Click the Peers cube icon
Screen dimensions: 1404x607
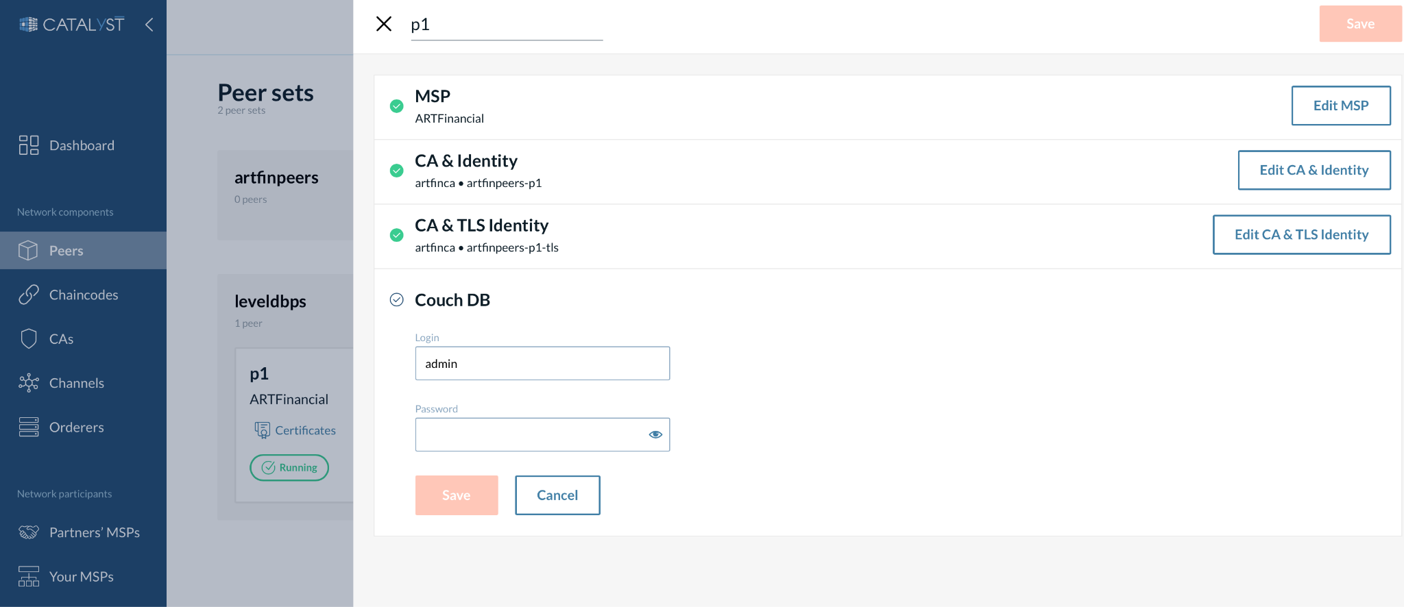tap(28, 251)
